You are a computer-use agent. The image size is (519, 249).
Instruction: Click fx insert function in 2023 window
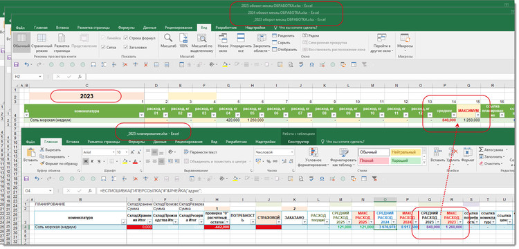point(80,76)
